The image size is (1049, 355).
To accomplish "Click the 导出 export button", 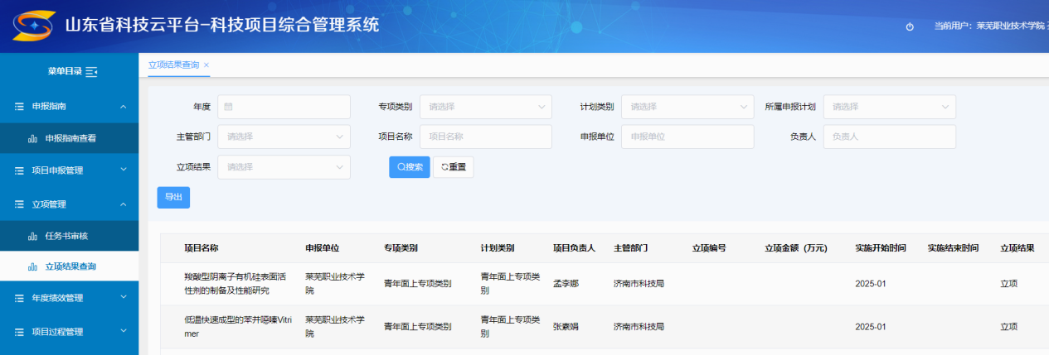I will (173, 198).
